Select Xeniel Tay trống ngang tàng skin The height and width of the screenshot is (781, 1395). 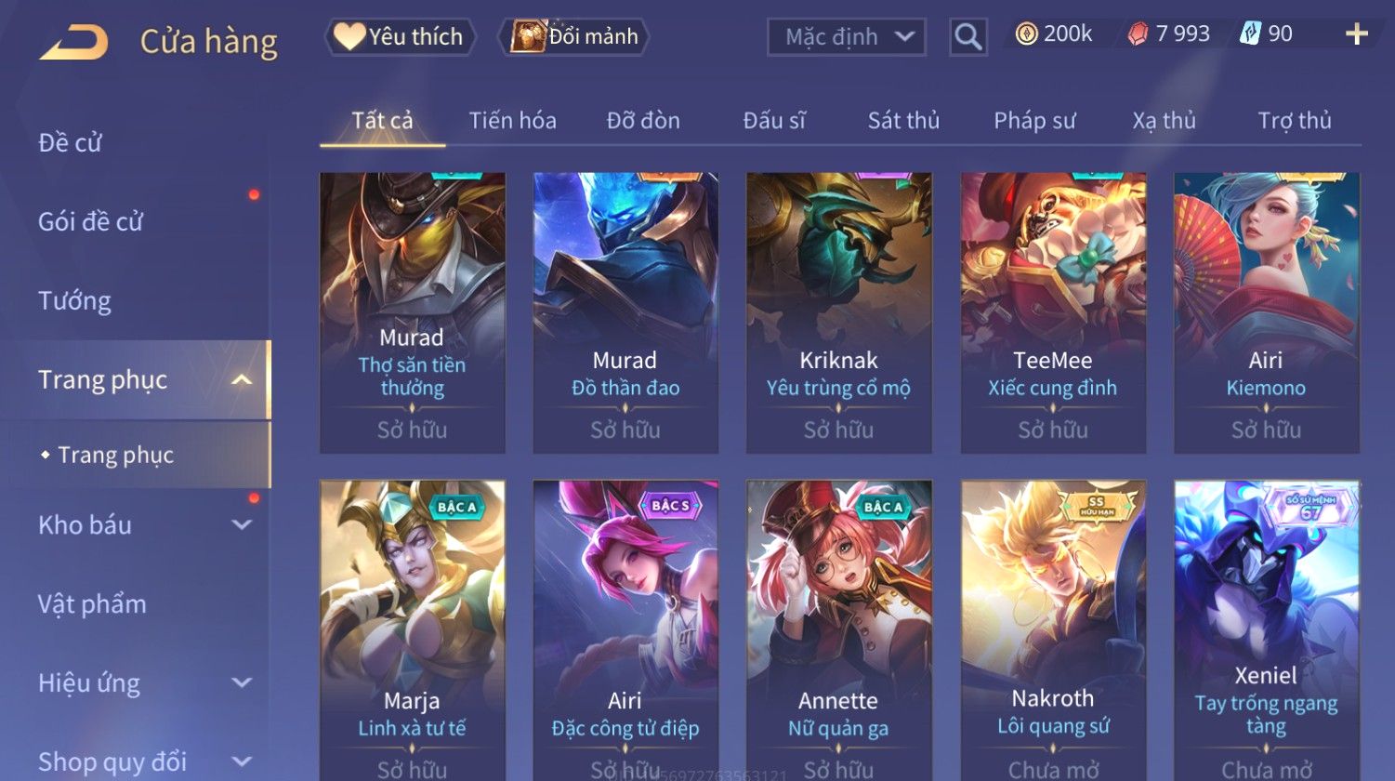(x=1267, y=630)
